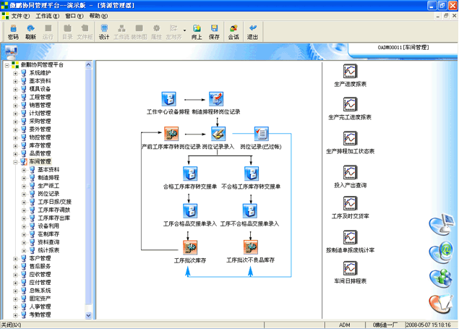This screenshot has width=459, height=329.
Task: Select 制造排程 in the tree
Action: pos(48,178)
